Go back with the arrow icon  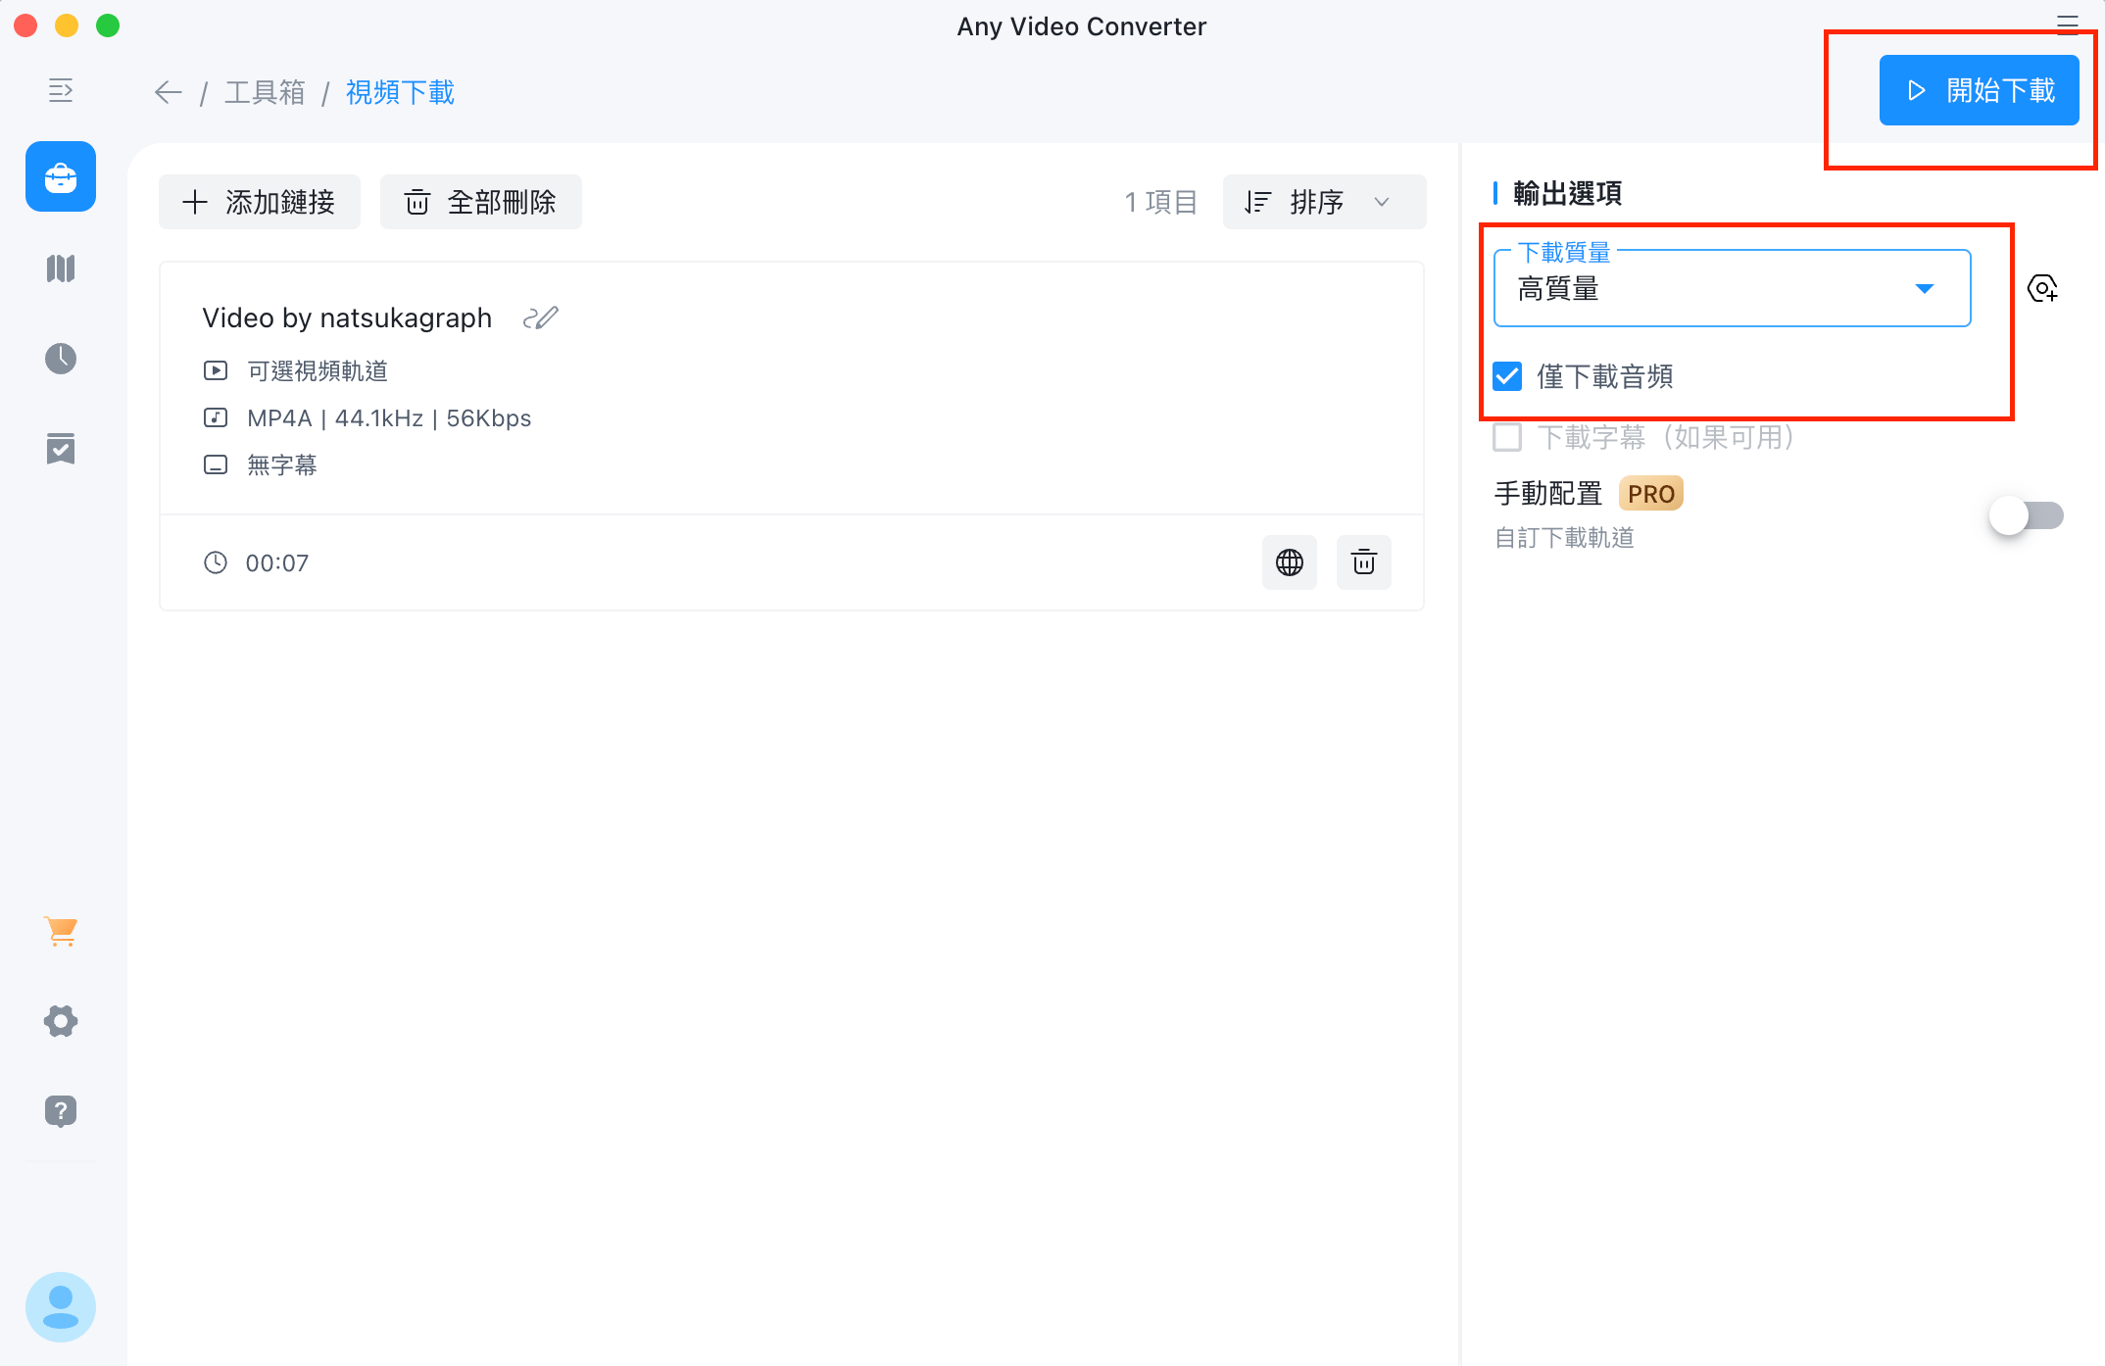click(169, 92)
